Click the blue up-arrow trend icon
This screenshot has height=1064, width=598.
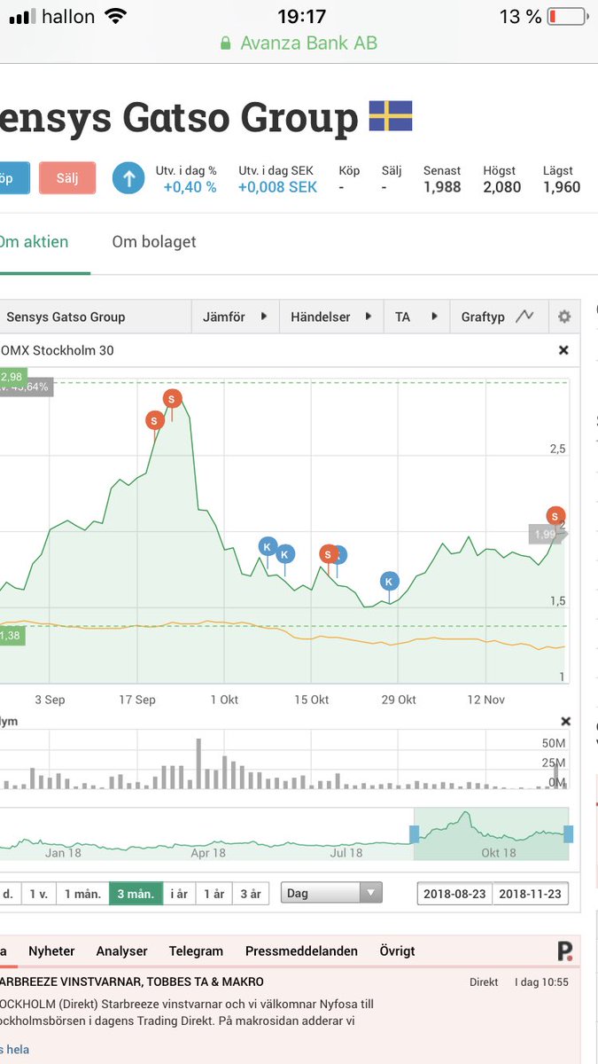[128, 178]
